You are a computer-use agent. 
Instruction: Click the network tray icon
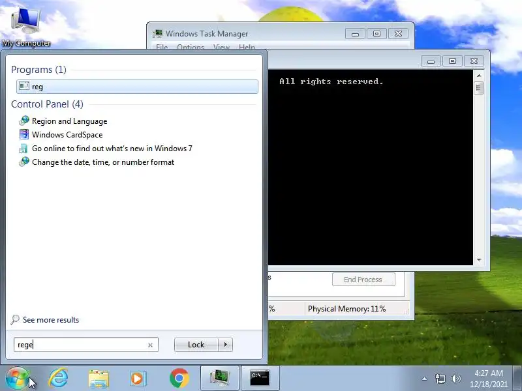[440, 379]
